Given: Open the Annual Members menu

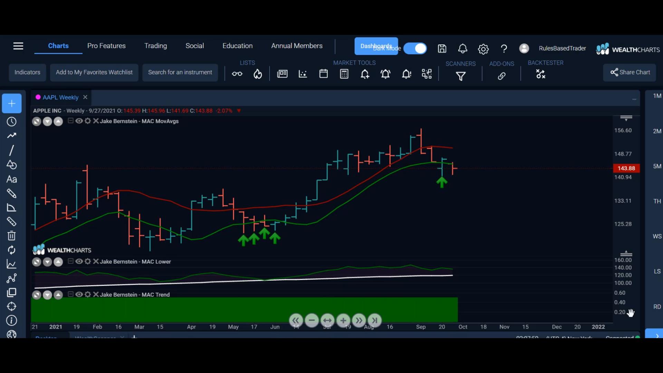Looking at the screenshot, I should coord(297,46).
